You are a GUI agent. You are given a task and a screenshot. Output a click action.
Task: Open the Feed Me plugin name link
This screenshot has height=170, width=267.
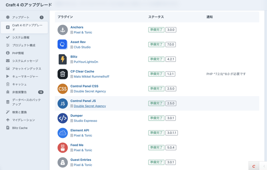click(x=77, y=145)
